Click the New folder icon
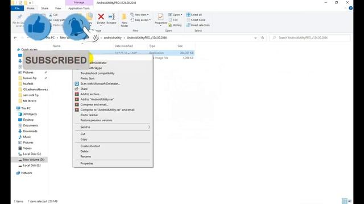The image size is (364, 204). tap(124, 20)
